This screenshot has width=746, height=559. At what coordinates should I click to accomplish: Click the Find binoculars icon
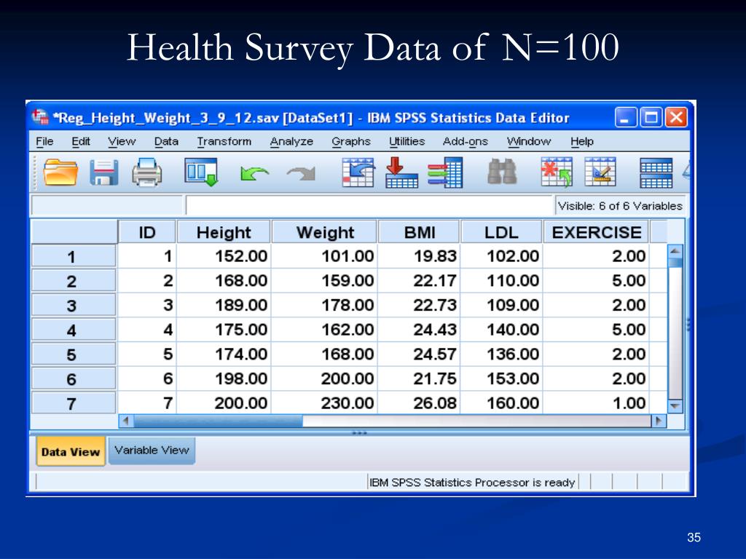click(x=503, y=172)
